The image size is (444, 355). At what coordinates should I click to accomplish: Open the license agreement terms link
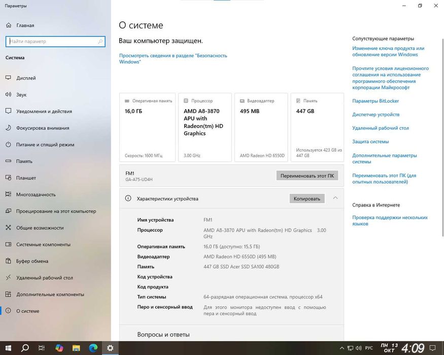tap(391, 78)
